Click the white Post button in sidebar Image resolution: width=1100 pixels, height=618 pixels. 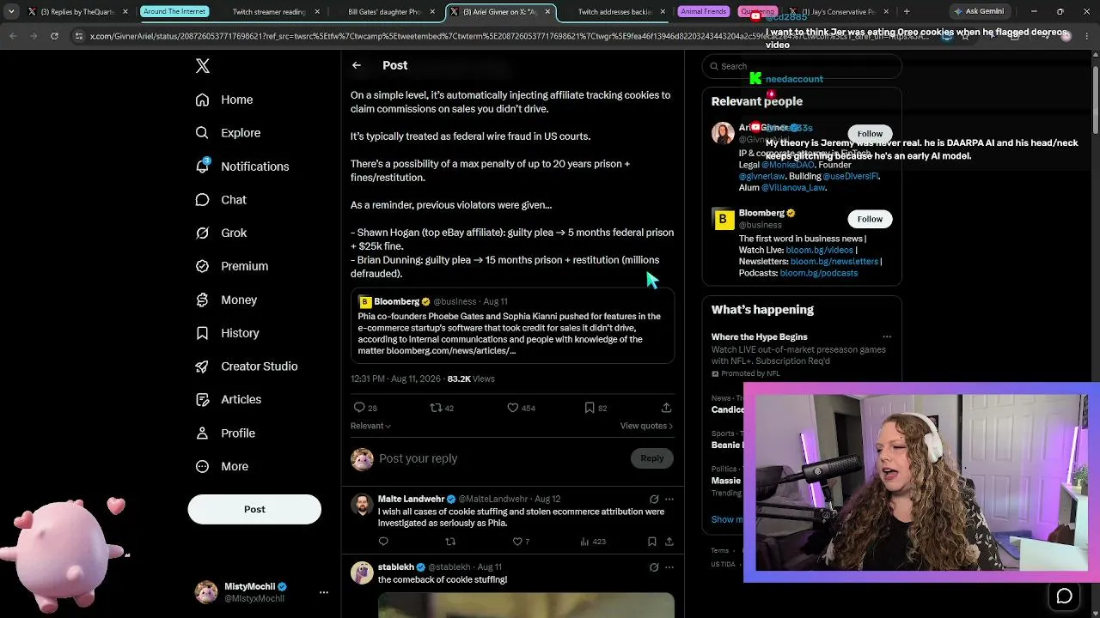(254, 509)
